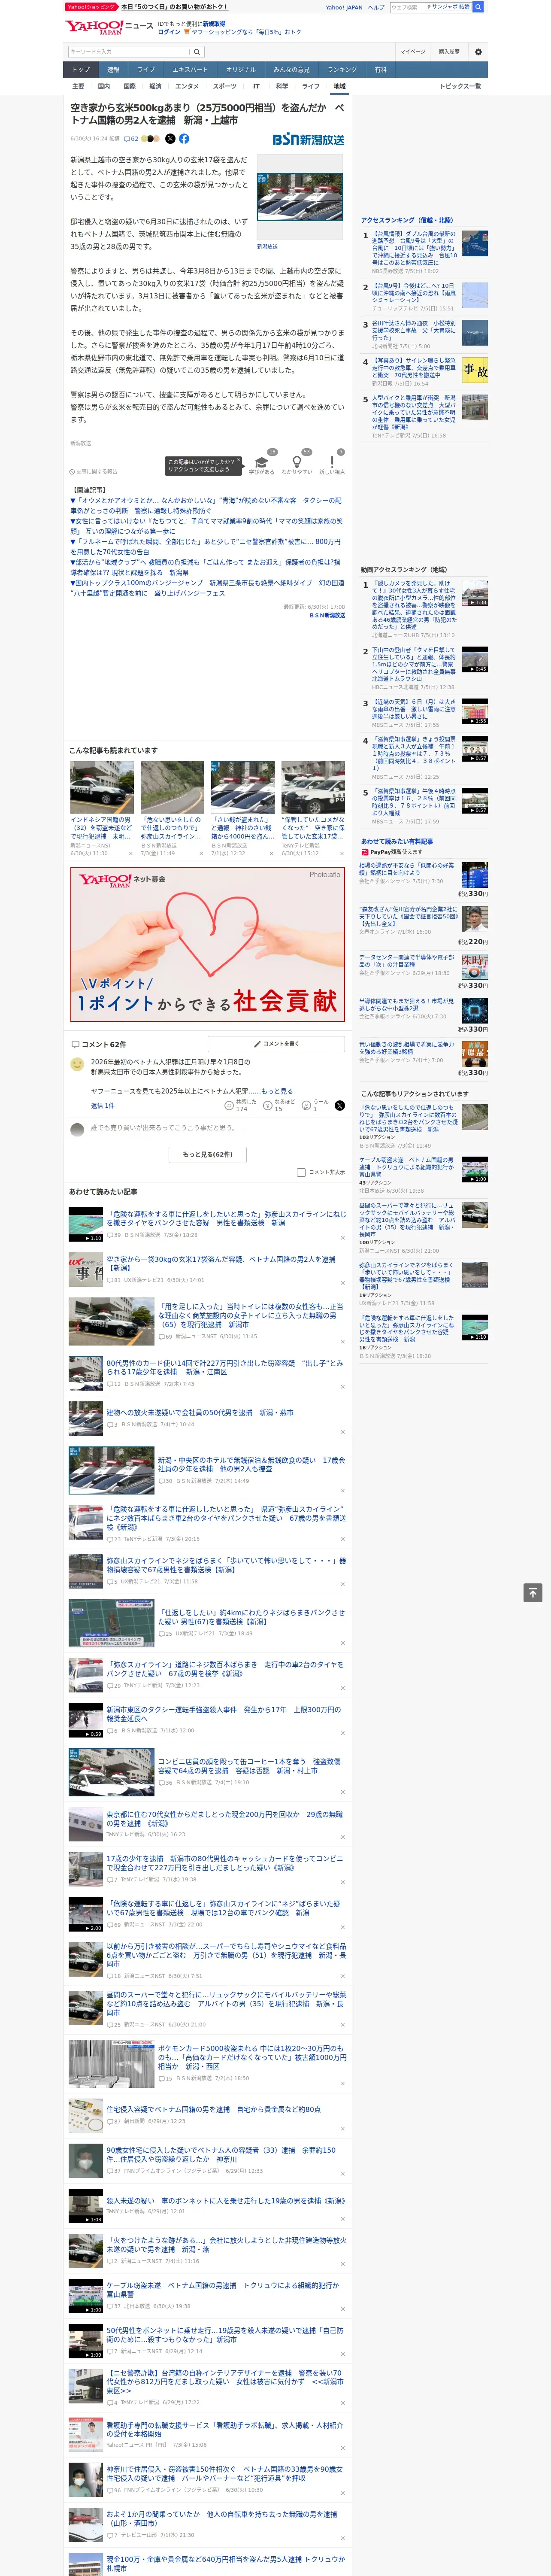551x2576 pixels.
Task: Click the web search button in header
Action: (478, 7)
